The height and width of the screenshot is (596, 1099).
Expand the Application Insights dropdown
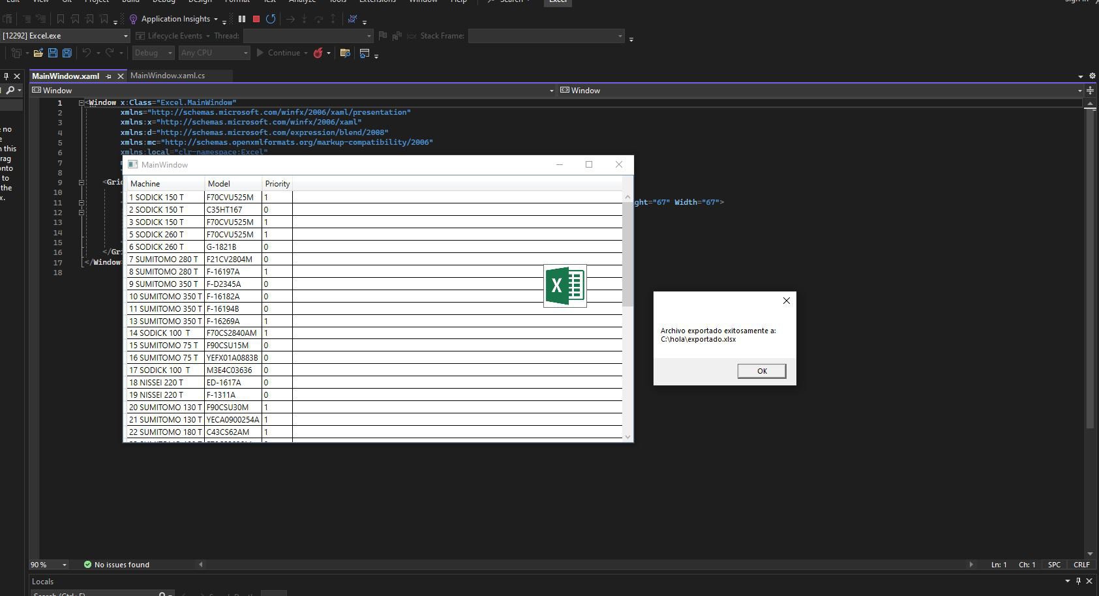click(x=216, y=19)
